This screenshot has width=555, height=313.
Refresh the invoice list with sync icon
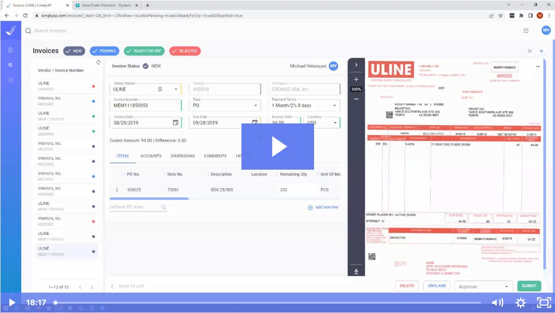tap(98, 62)
